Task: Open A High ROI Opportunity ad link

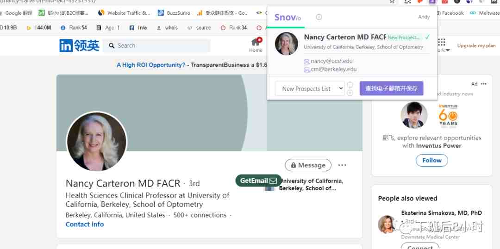Action: tap(151, 65)
